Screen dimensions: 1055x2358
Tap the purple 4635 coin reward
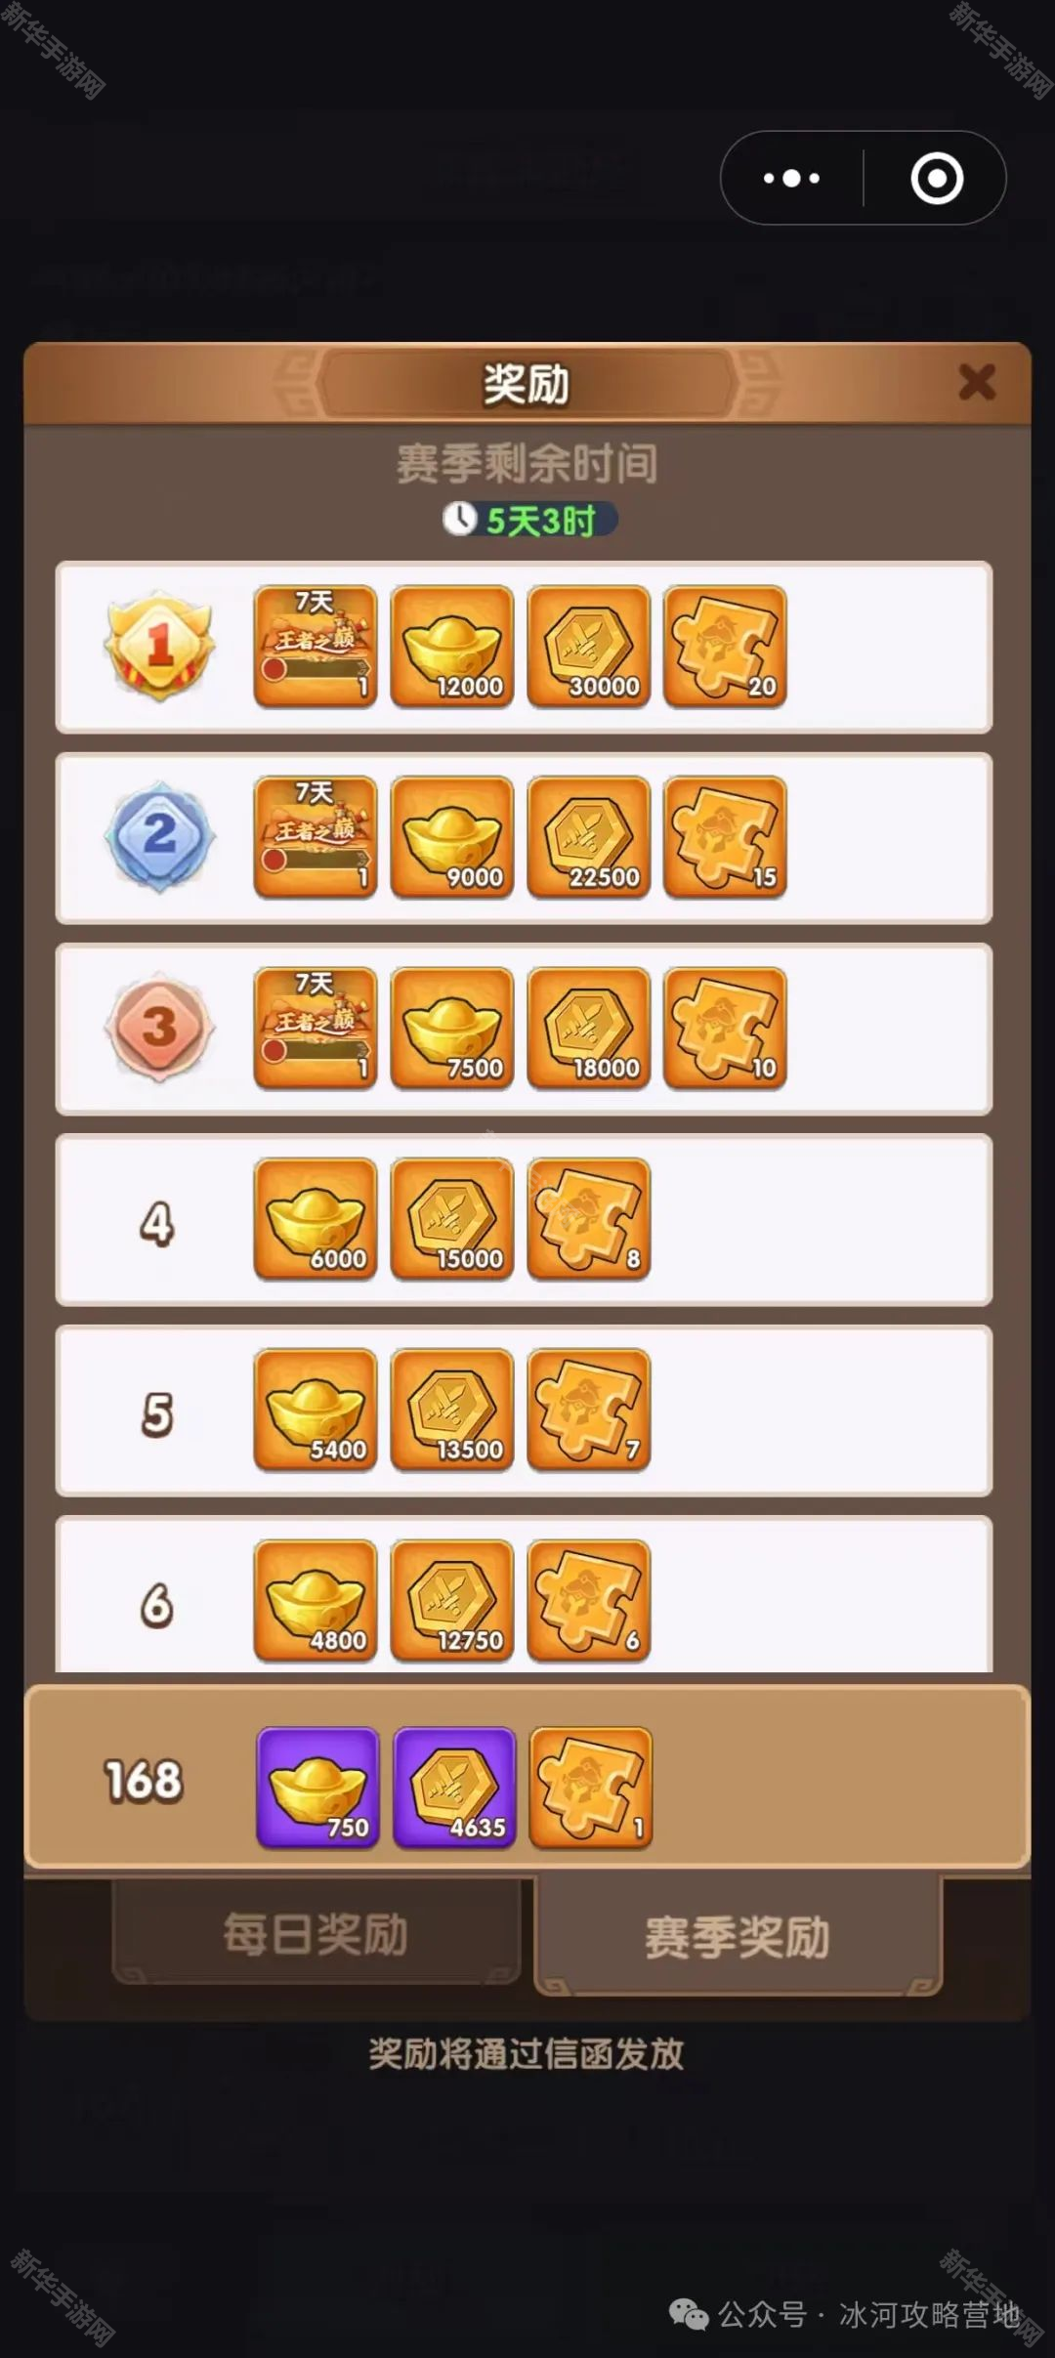point(454,1788)
